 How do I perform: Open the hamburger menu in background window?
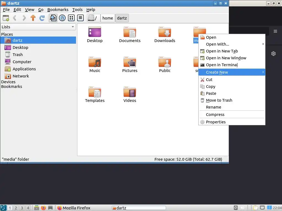(x=275, y=31)
